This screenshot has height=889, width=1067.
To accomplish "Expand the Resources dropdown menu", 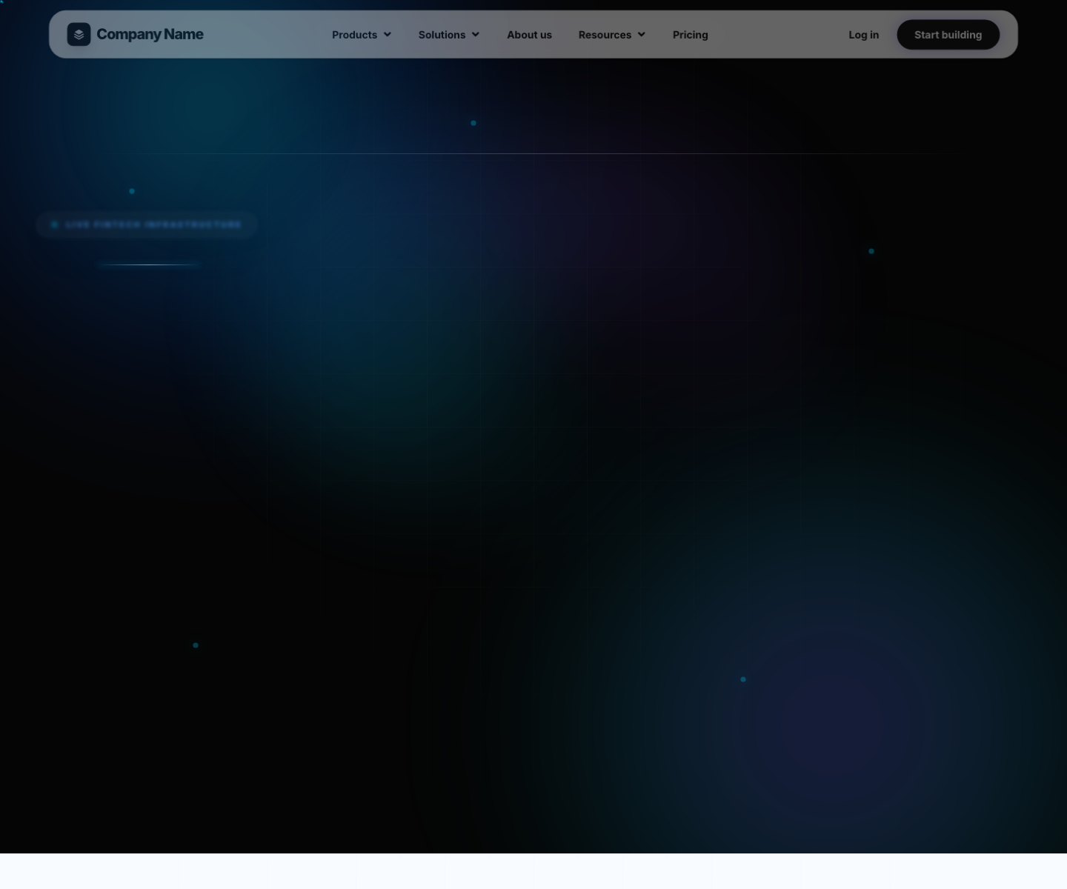I will click(612, 35).
